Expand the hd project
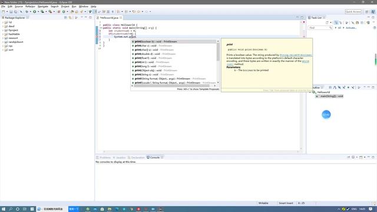Image resolution: width=377 pixels, height=212 pixels. (3, 22)
